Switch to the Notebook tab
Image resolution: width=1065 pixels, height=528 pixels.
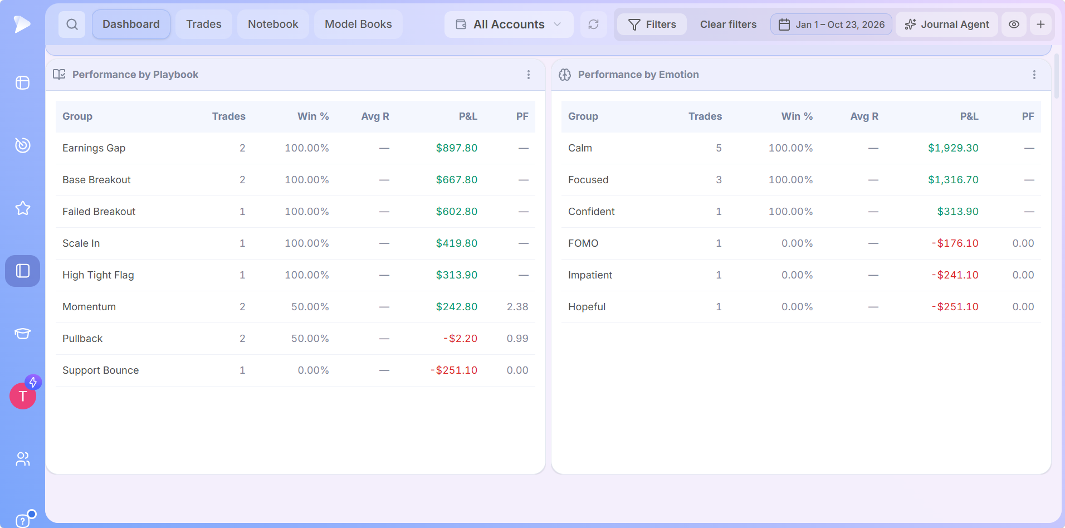tap(273, 25)
